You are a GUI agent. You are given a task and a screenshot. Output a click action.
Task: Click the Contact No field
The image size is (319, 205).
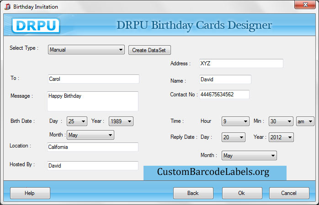coord(224,95)
